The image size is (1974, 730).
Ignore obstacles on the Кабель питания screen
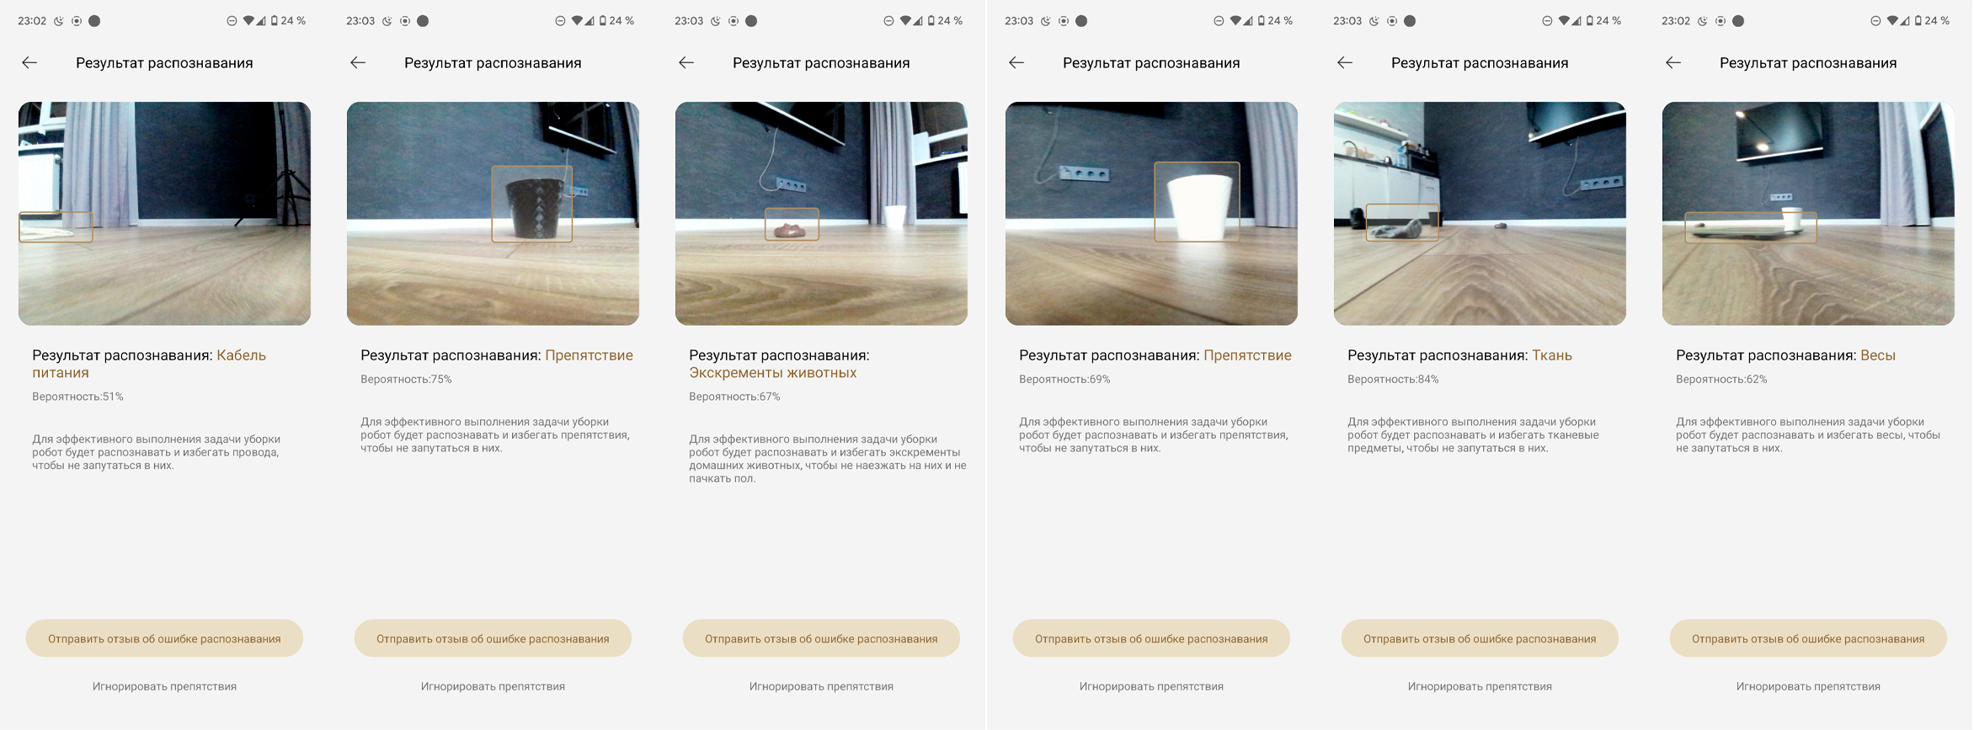(164, 686)
